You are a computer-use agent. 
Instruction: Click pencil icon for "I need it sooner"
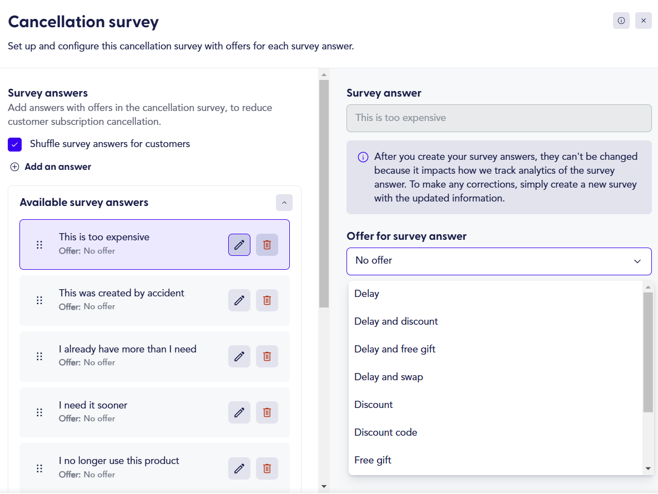(239, 412)
